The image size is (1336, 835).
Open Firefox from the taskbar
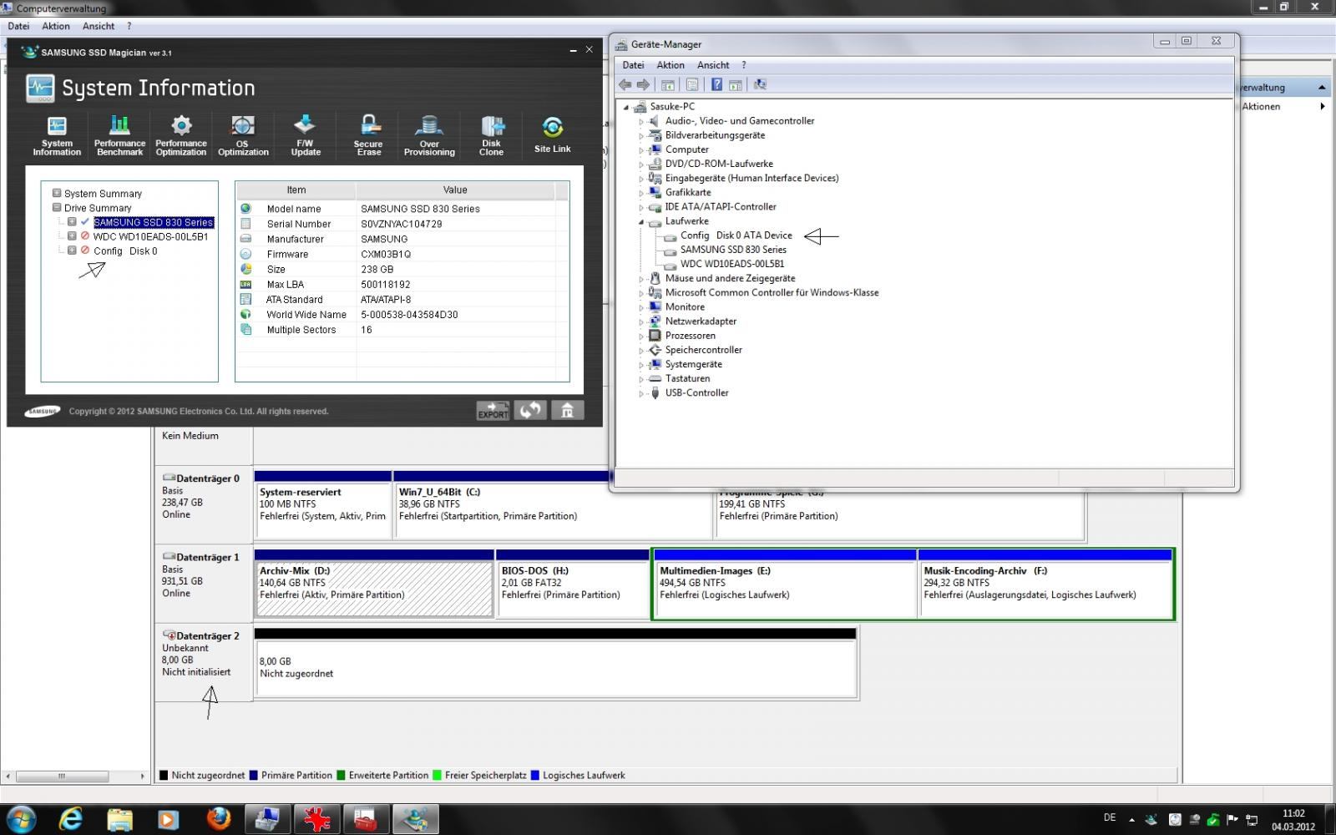[219, 819]
